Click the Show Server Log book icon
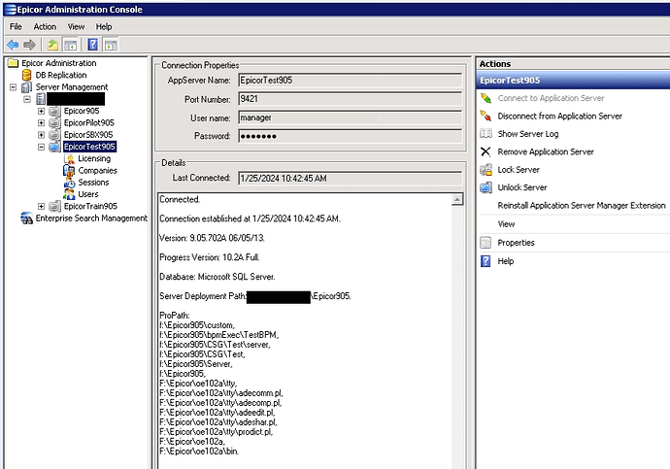The height and width of the screenshot is (469, 670). [x=486, y=134]
